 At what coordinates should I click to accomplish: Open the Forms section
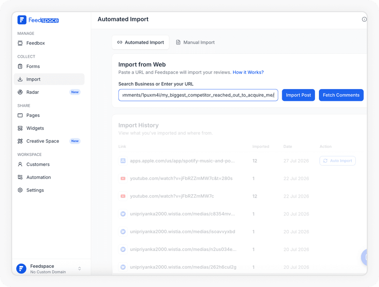[49, 66]
